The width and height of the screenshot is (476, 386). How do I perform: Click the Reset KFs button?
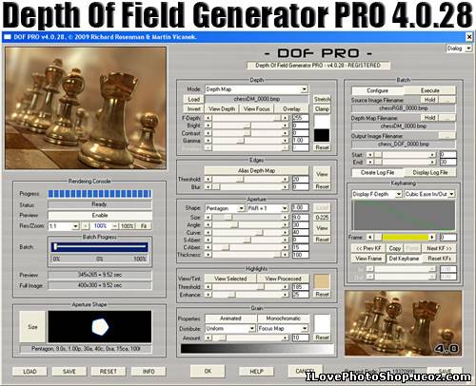click(x=439, y=259)
